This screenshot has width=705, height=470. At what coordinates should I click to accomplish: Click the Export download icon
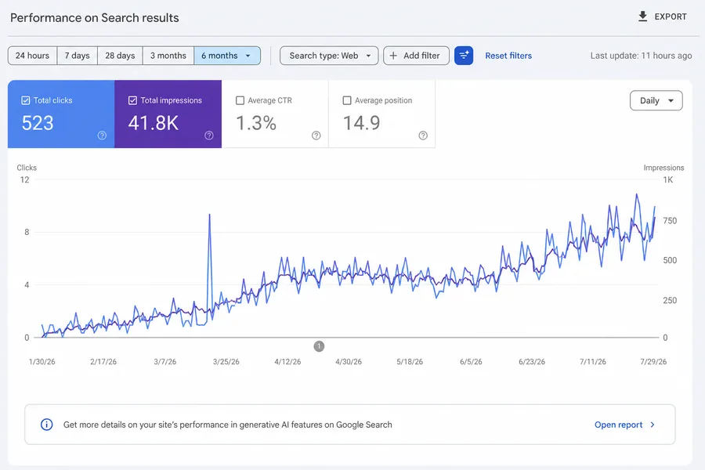(x=642, y=16)
